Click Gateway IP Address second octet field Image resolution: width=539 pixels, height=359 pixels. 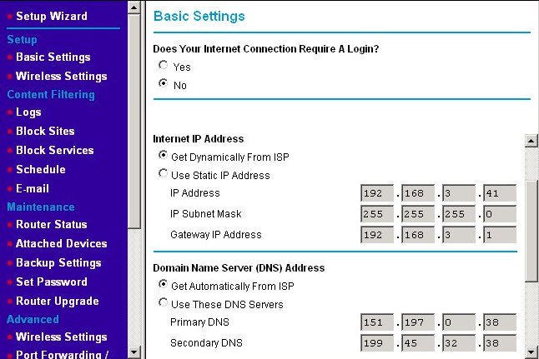coord(418,235)
